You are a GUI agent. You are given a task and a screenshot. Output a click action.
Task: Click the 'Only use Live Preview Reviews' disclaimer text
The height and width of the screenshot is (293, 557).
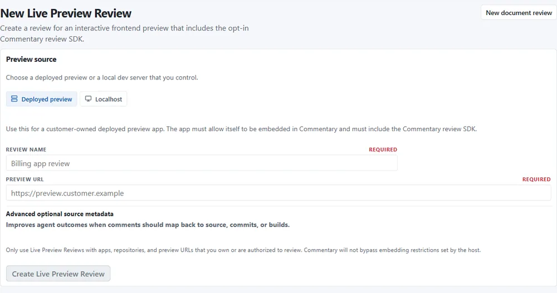(x=243, y=250)
